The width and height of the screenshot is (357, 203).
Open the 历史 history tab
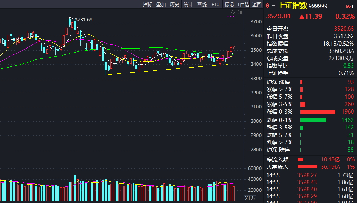click(175, 5)
